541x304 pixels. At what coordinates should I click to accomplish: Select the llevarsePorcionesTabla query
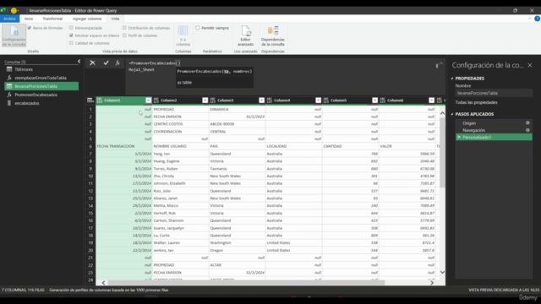[x=41, y=86]
